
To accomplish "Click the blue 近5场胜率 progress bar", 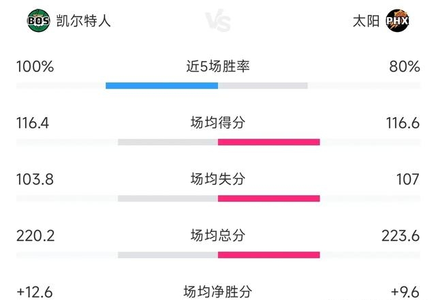I will [161, 86].
